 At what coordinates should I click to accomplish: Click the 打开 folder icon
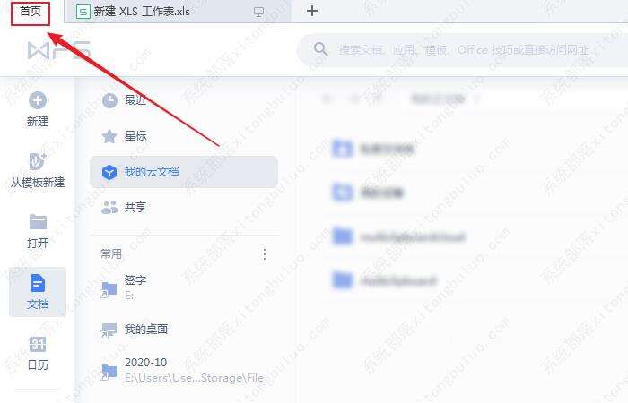(38, 222)
